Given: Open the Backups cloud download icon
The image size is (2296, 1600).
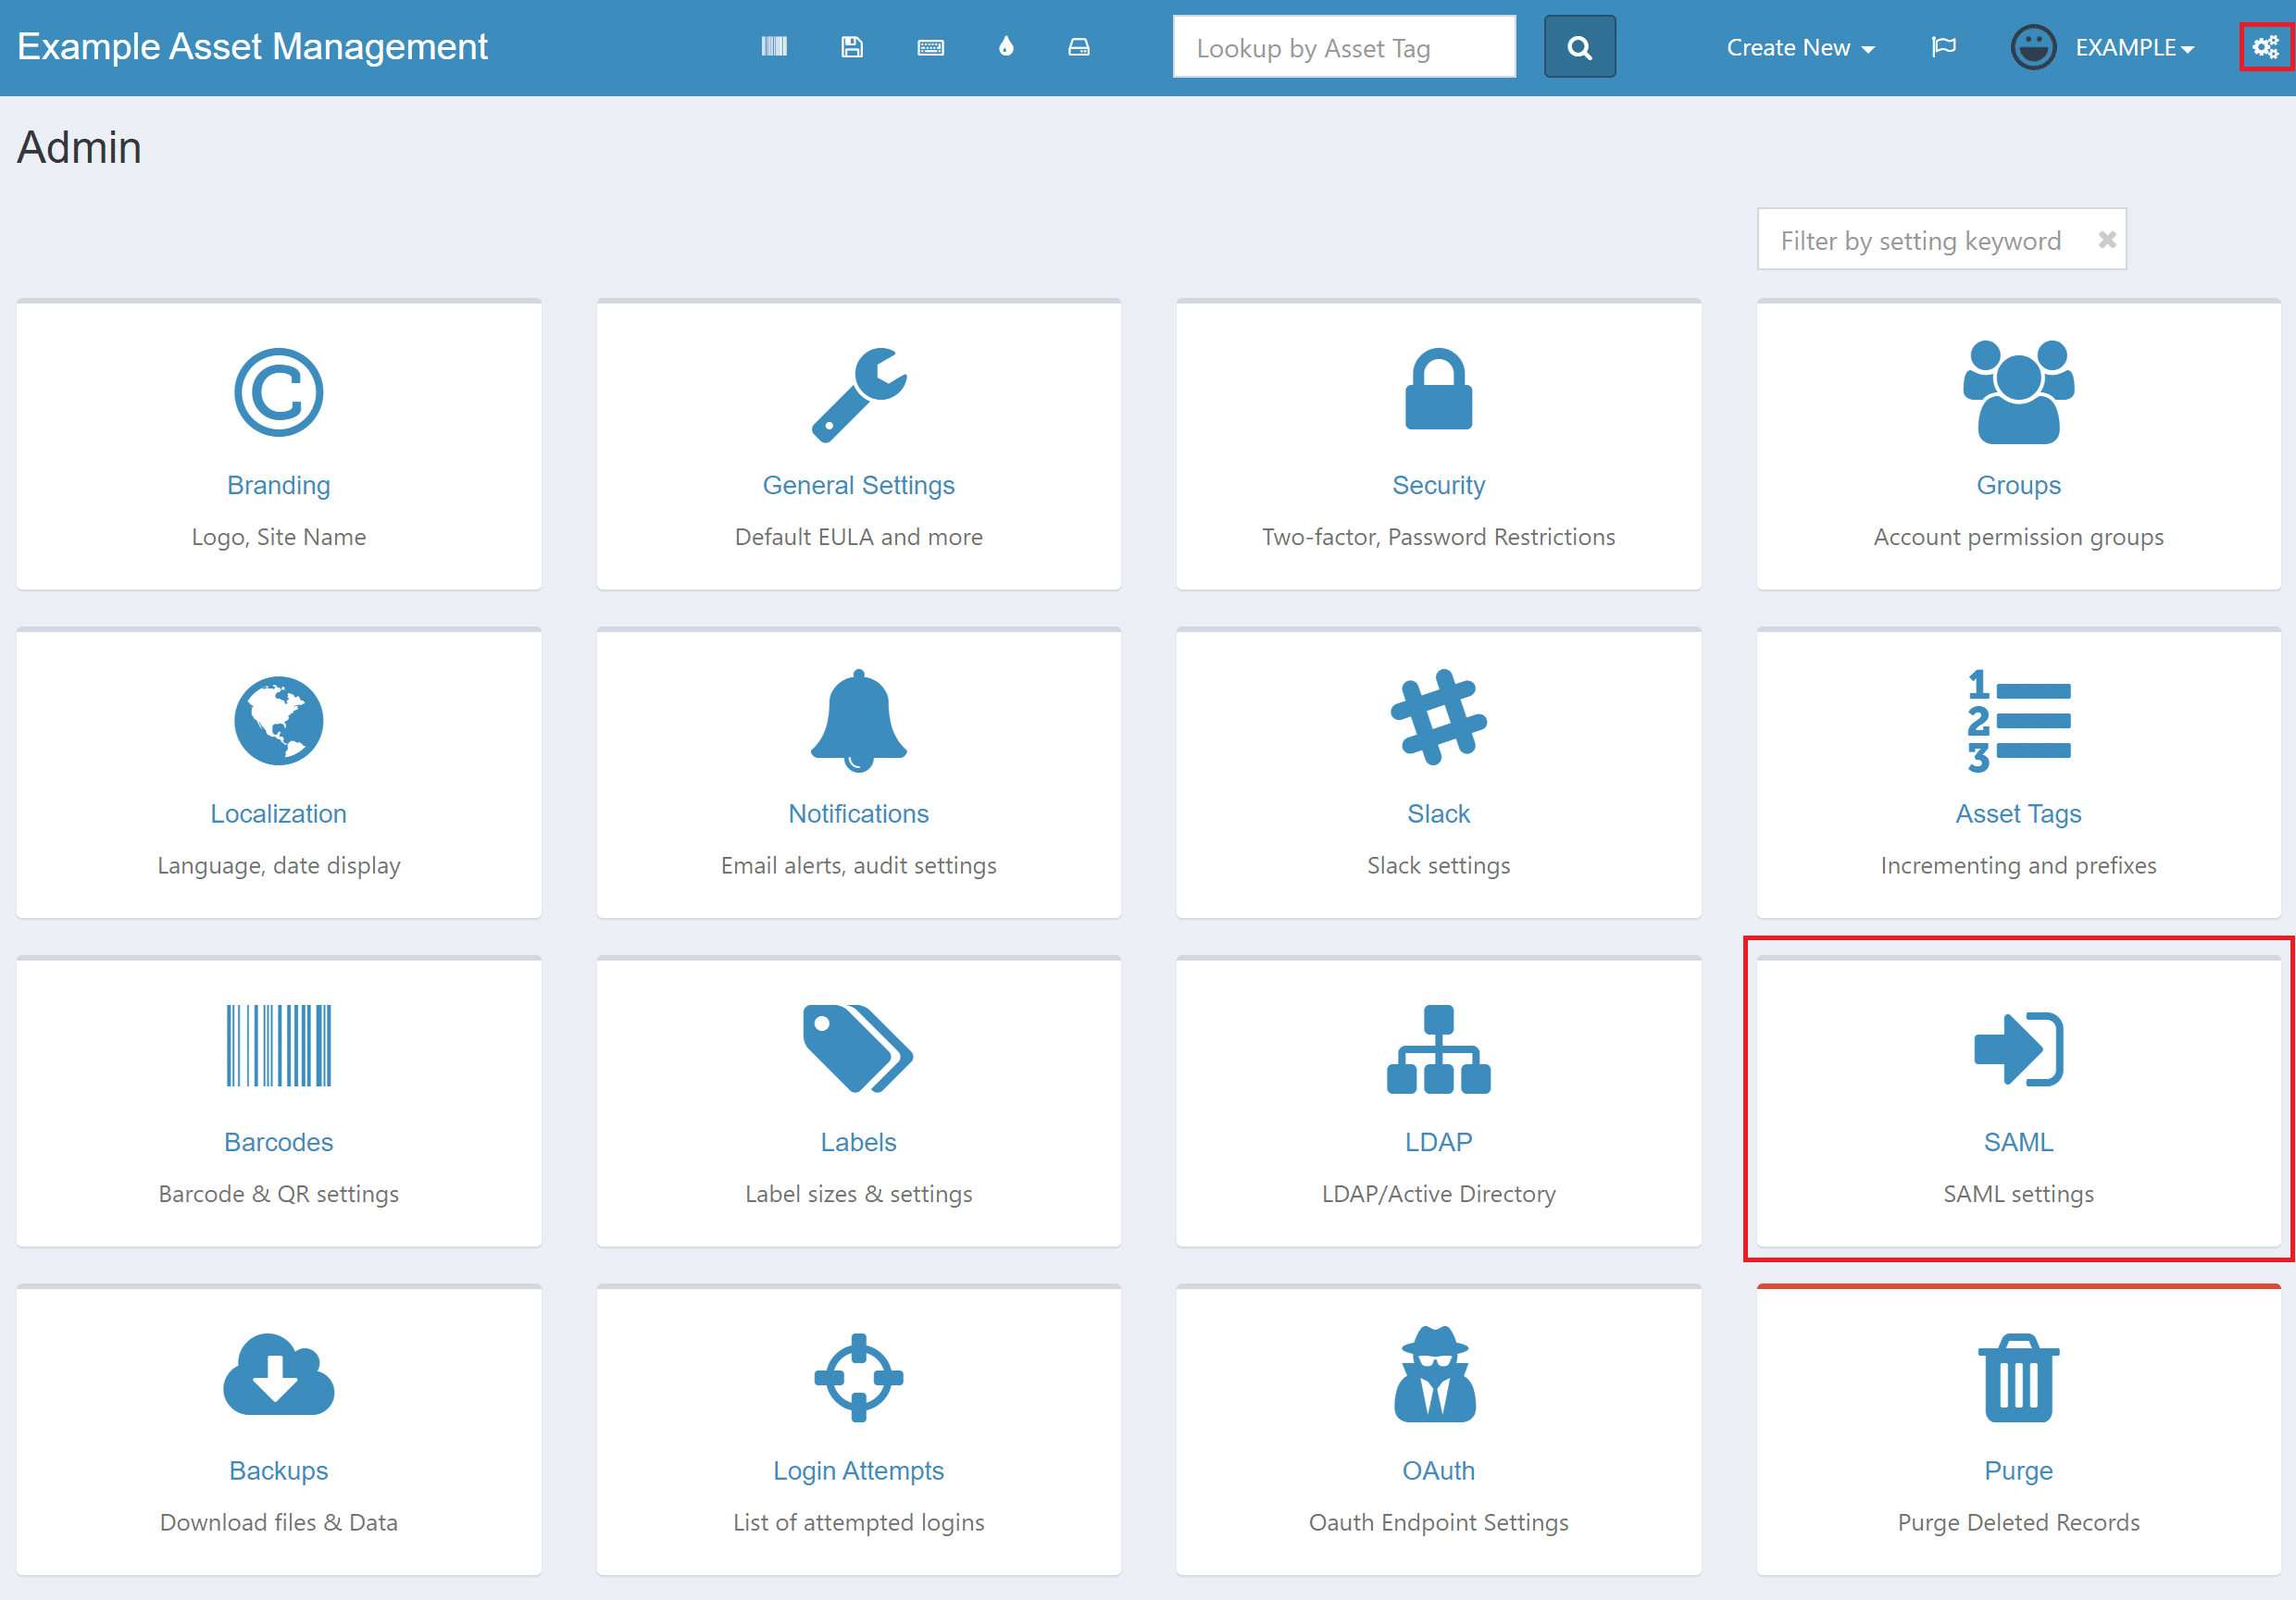Looking at the screenshot, I should click(278, 1375).
